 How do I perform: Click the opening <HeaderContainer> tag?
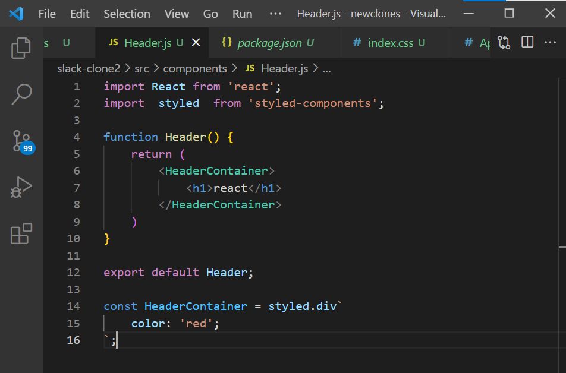point(216,170)
